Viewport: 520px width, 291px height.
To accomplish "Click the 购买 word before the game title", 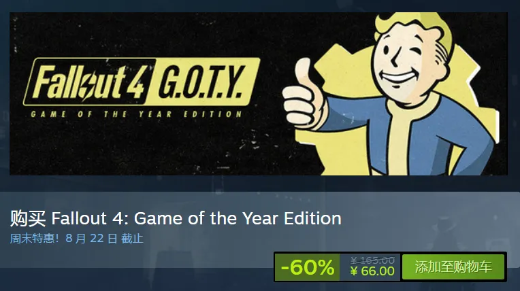I will [28, 218].
